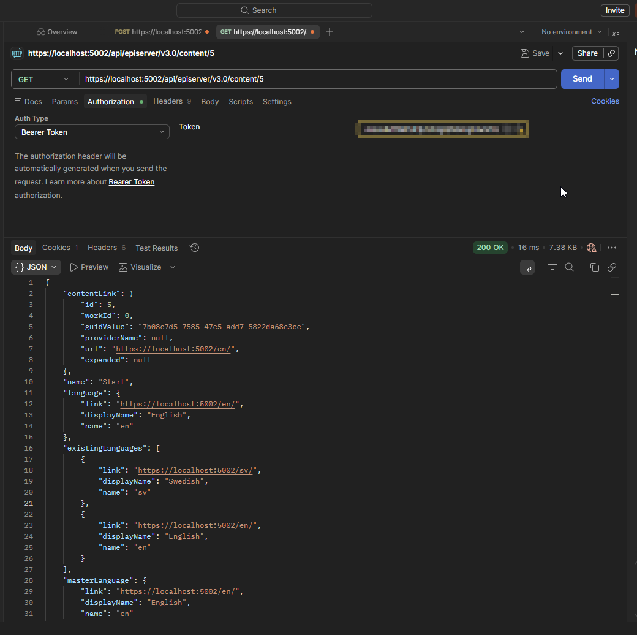Expand the open tabs overflow chevron

pos(522,32)
